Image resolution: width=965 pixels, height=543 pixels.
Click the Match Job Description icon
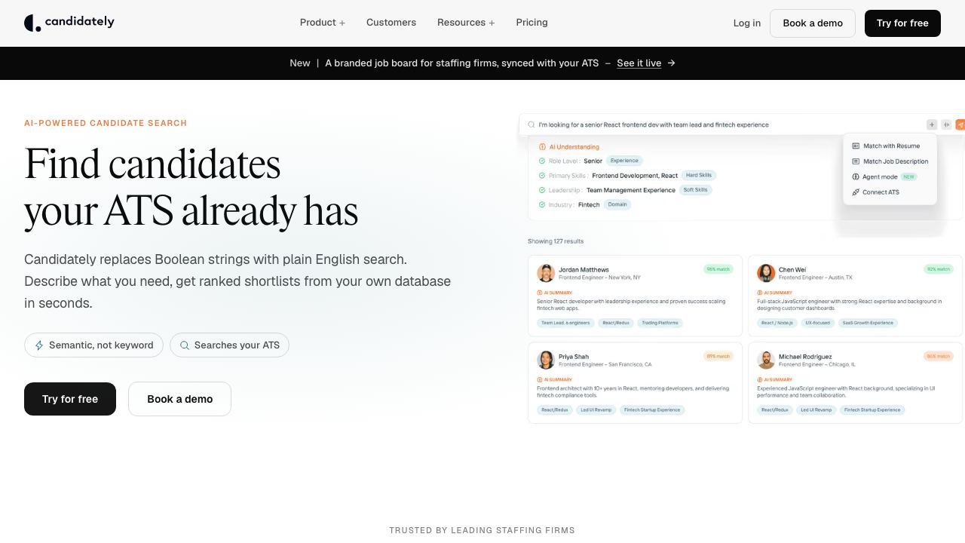pyautogui.click(x=856, y=161)
